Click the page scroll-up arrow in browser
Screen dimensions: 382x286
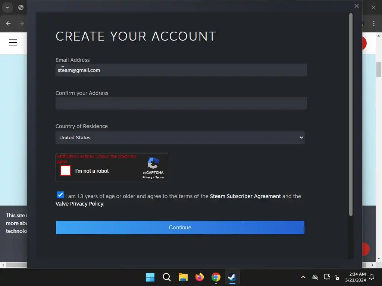click(379, 36)
